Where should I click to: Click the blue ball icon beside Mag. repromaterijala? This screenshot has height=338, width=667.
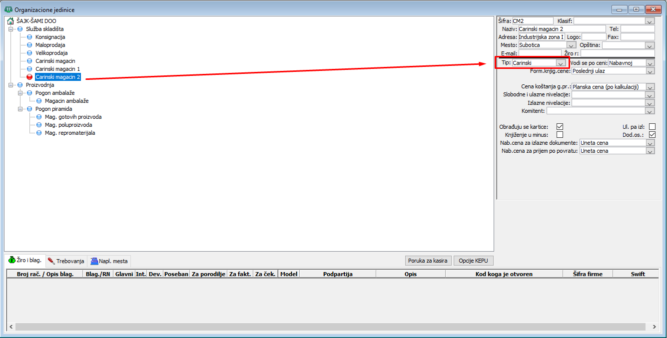pos(39,133)
